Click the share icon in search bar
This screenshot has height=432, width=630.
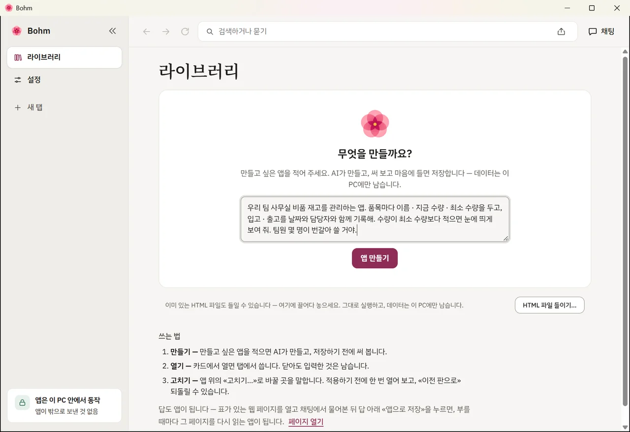click(x=561, y=31)
